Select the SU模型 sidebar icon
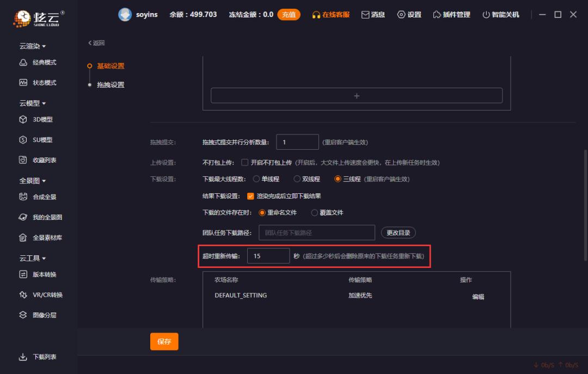This screenshot has width=588, height=374. (x=38, y=139)
